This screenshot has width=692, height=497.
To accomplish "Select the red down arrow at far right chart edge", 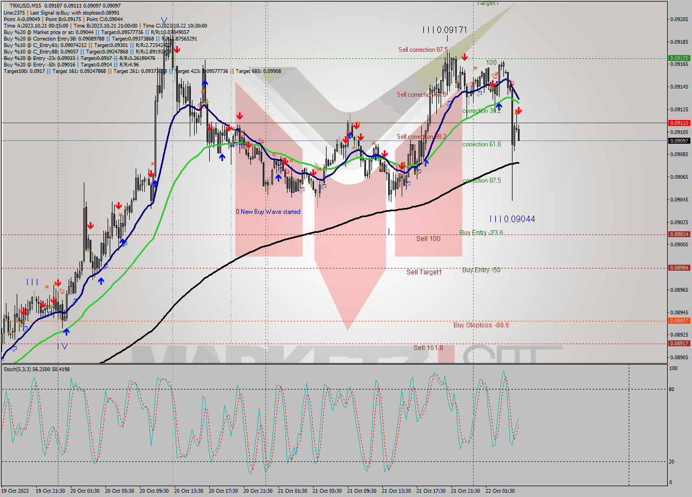I will click(518, 111).
